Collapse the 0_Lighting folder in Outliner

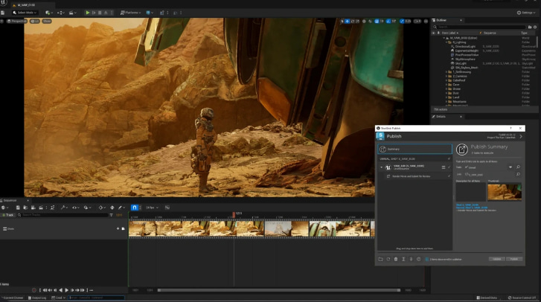tap(446, 42)
